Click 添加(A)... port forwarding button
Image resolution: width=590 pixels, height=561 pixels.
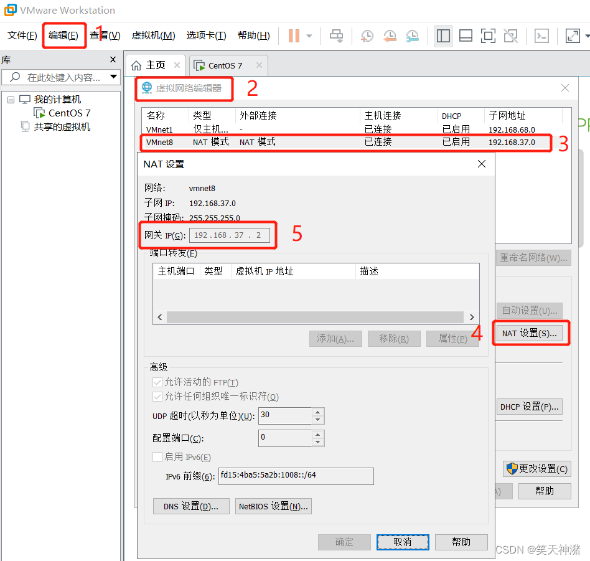pos(335,339)
